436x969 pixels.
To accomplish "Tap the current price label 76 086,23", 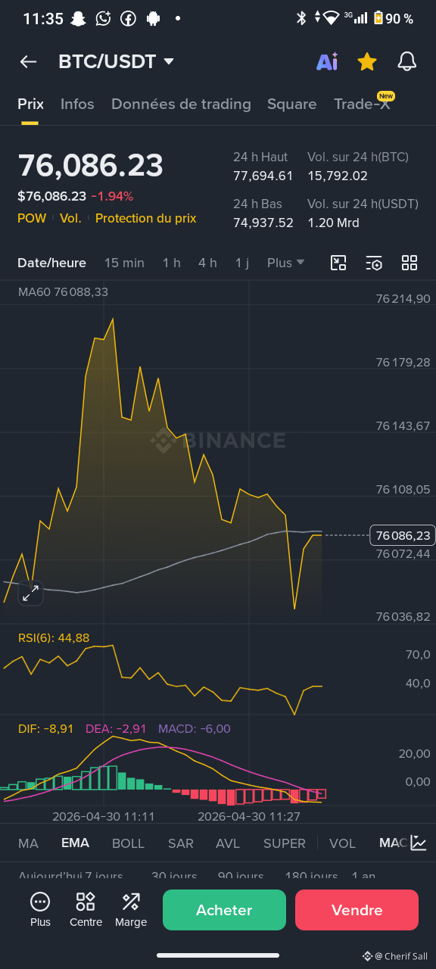I will 402,535.
